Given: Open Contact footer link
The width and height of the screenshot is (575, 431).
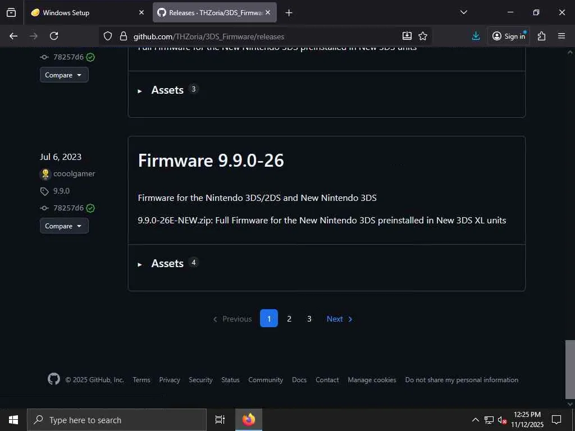Looking at the screenshot, I should [x=327, y=380].
